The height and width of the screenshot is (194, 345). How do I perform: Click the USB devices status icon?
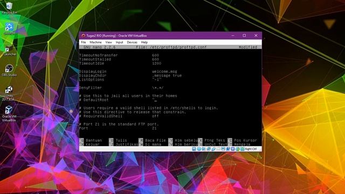click(213, 149)
